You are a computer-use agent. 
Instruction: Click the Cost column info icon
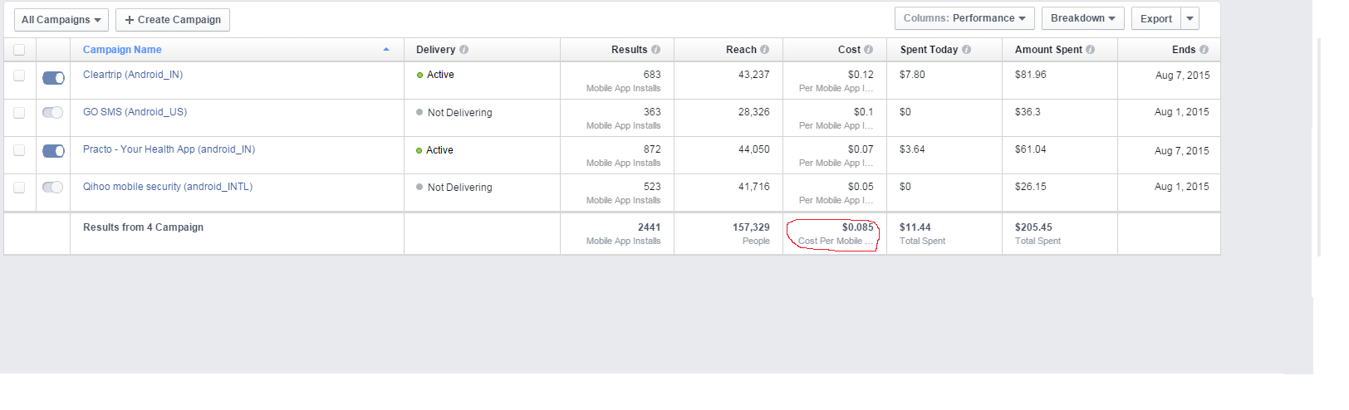click(x=869, y=50)
